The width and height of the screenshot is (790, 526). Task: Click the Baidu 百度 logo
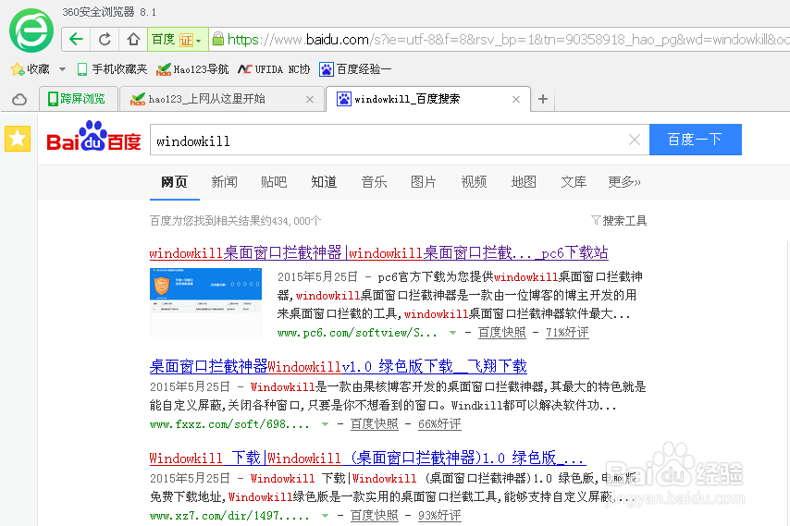(x=93, y=136)
